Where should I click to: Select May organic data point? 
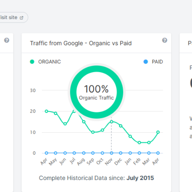click(x=55, y=113)
